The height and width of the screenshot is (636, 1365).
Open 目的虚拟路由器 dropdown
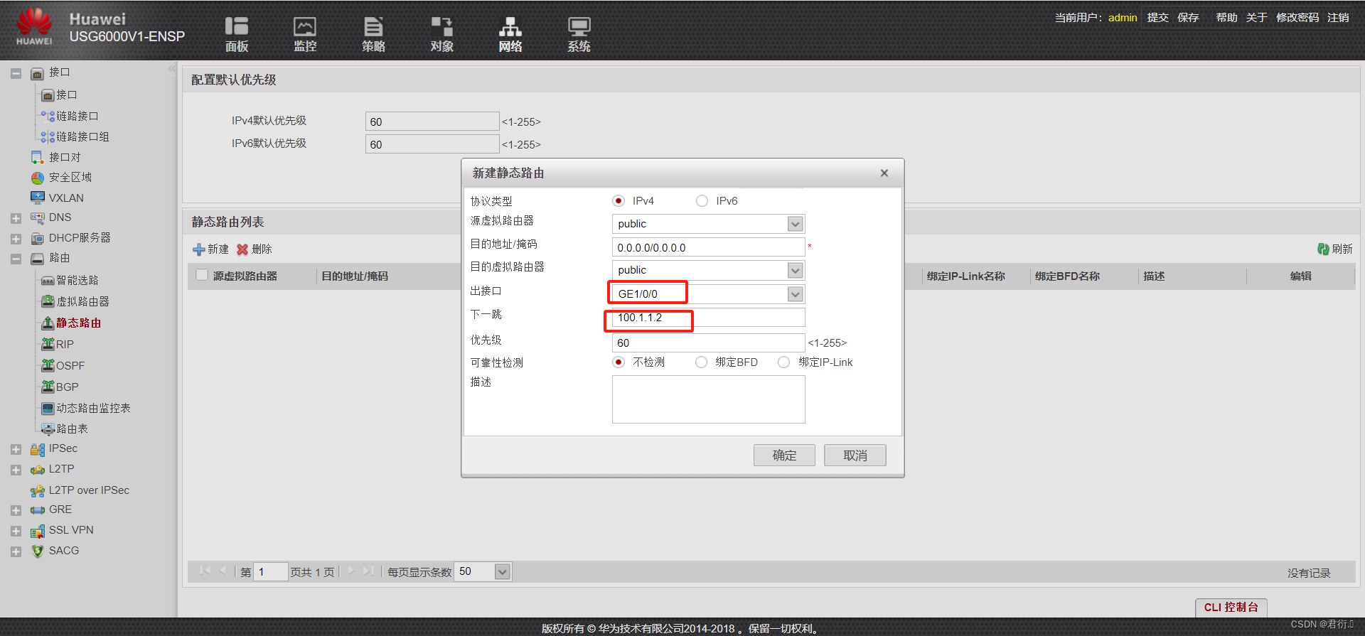[796, 270]
